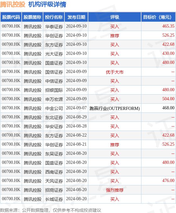Select the 中金公司 cell
Viewport: 176px width, 213px height.
pyautogui.click(x=54, y=108)
